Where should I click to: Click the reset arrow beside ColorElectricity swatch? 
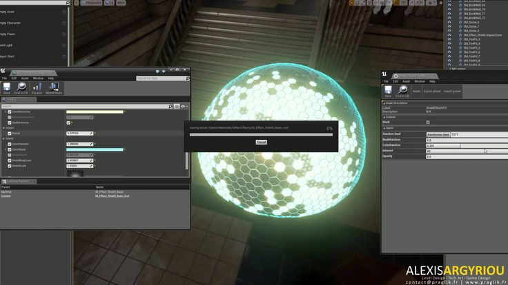[125, 112]
